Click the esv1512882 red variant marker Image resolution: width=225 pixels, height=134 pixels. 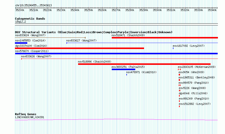coord(179,106)
